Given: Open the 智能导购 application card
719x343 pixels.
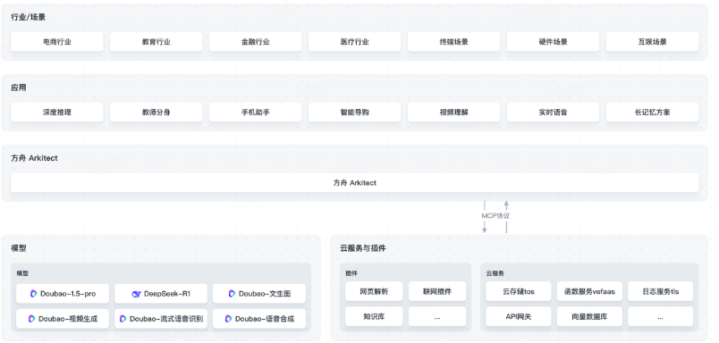Looking at the screenshot, I should 355,112.
